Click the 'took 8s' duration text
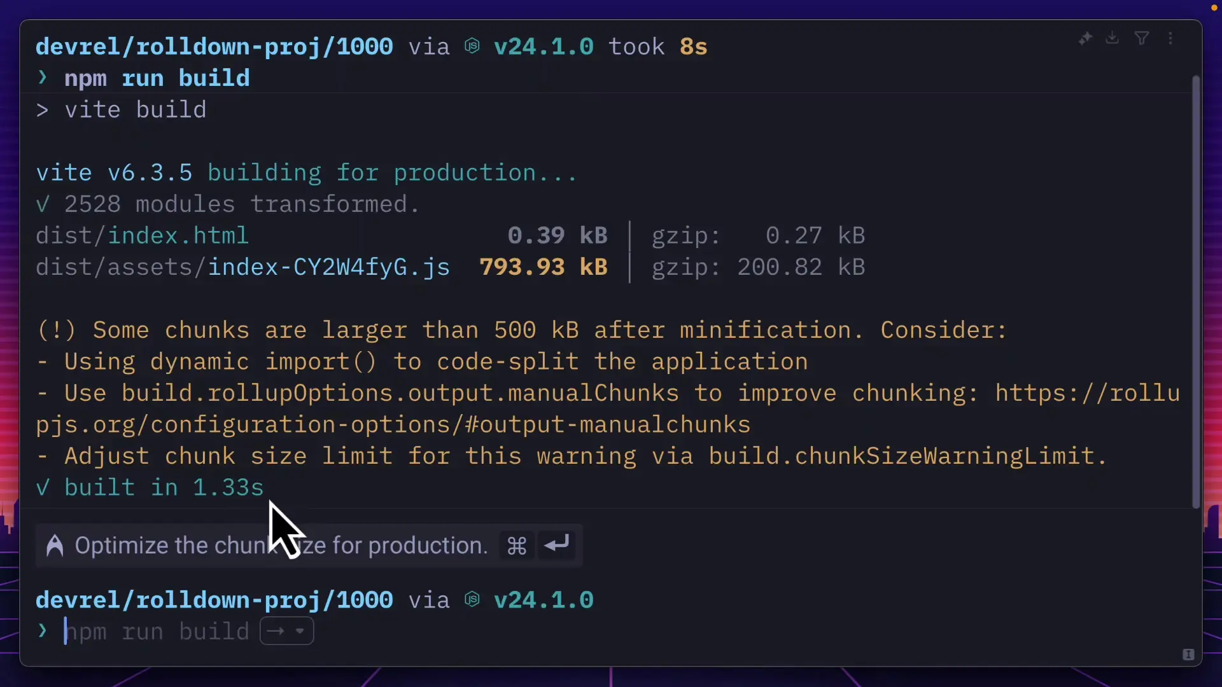This screenshot has width=1222, height=687. 658,46
